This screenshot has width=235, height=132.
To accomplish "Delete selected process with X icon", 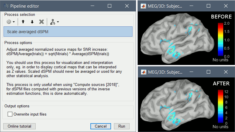I will (x=42, y=22).
